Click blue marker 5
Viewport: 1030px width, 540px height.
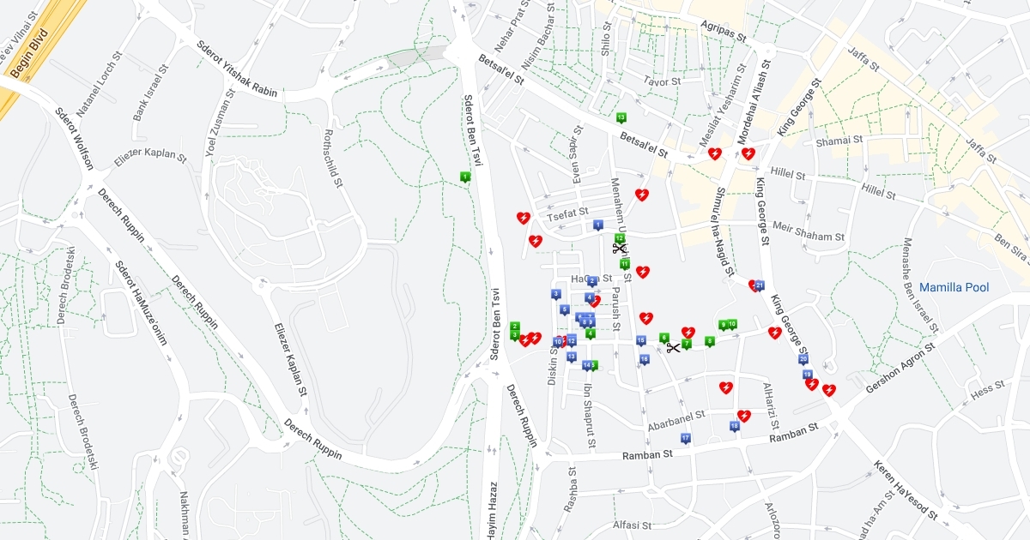click(564, 310)
